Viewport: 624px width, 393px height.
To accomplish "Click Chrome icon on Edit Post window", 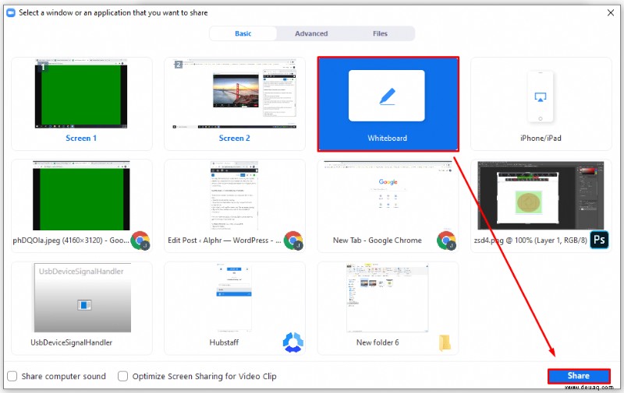I will coord(293,240).
